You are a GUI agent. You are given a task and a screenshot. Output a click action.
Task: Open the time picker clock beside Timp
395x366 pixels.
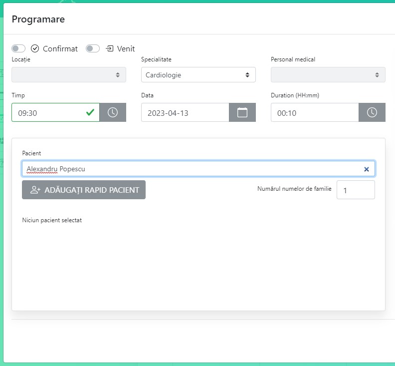(113, 112)
